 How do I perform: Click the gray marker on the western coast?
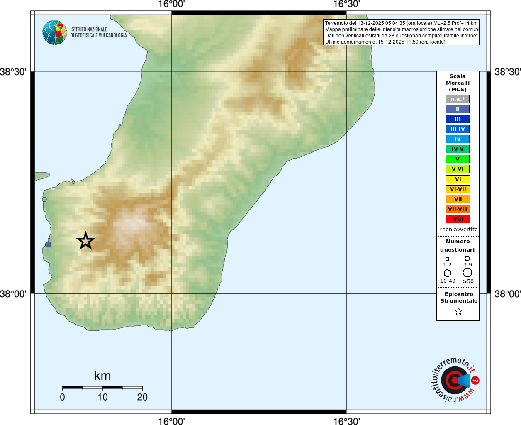[x=44, y=199]
